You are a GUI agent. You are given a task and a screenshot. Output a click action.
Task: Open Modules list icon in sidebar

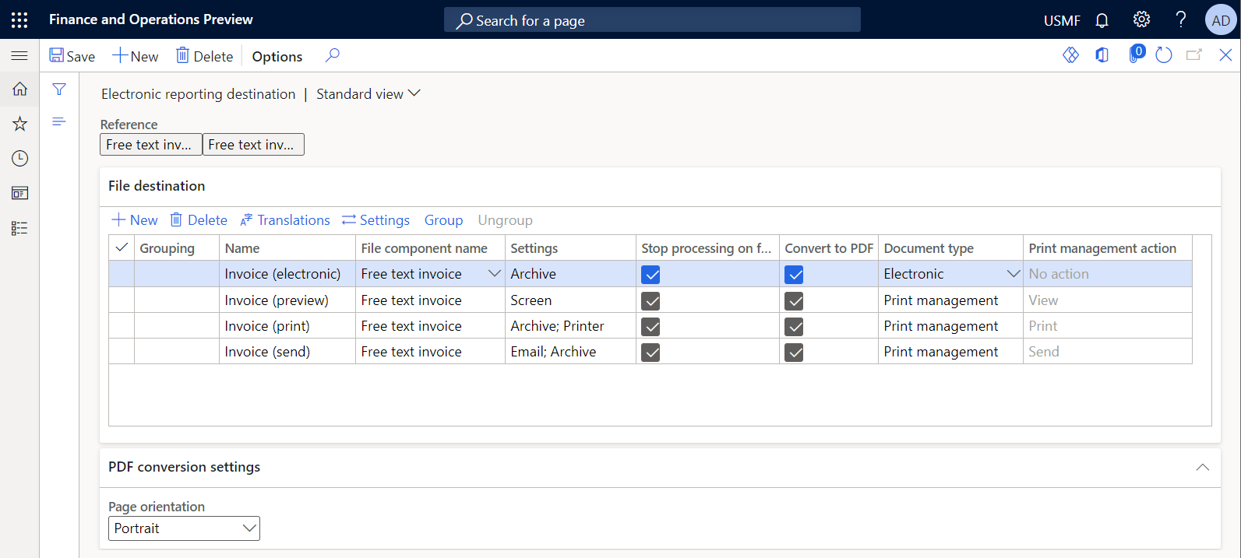tap(19, 228)
